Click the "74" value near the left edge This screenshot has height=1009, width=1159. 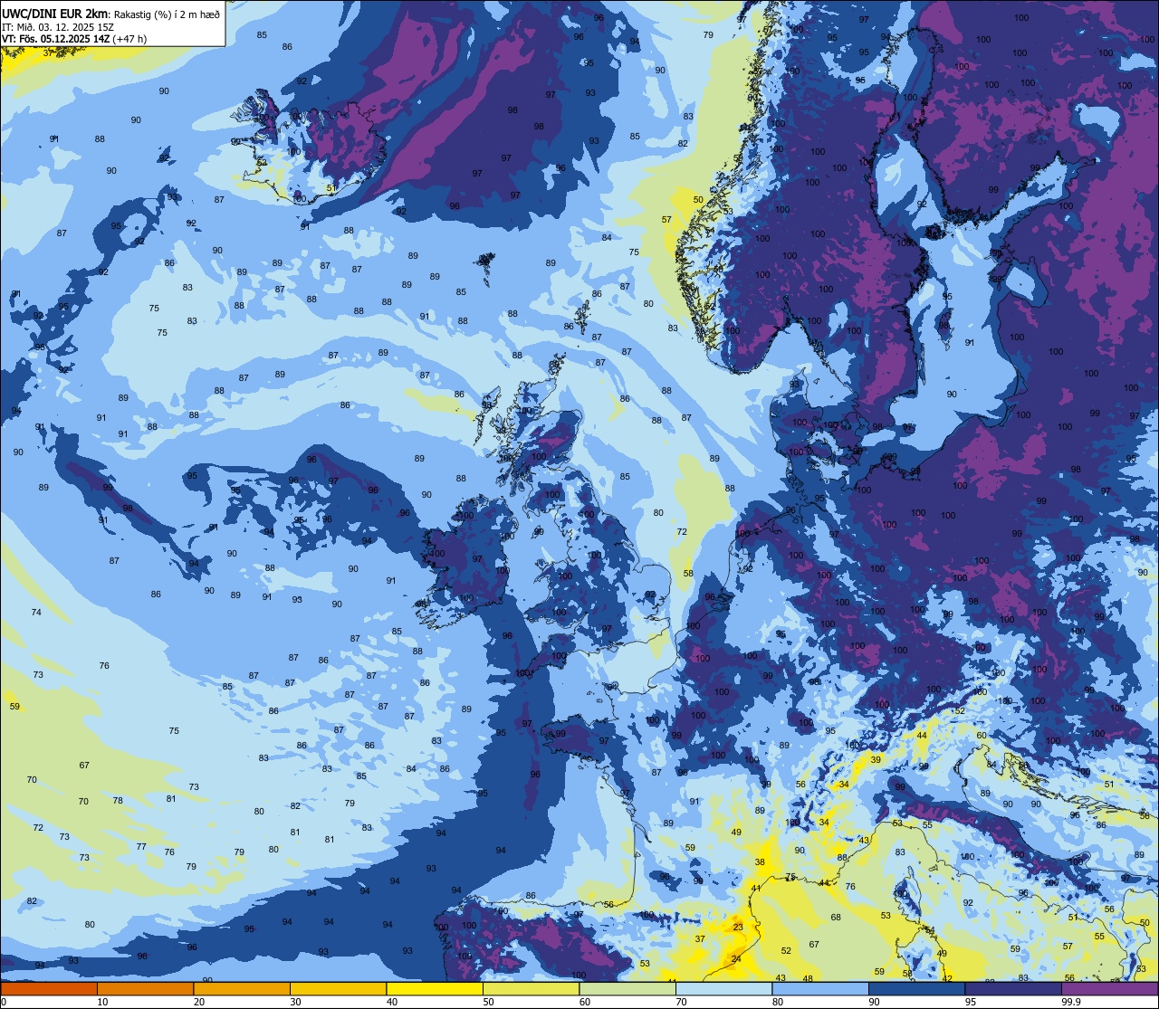coord(36,613)
